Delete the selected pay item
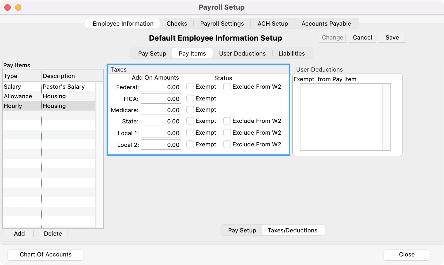This screenshot has width=444, height=265. pyautogui.click(x=53, y=233)
